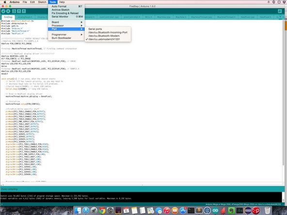Click the Save sketch down-arrow icon
287x215 pixels.
click(x=24, y=11)
